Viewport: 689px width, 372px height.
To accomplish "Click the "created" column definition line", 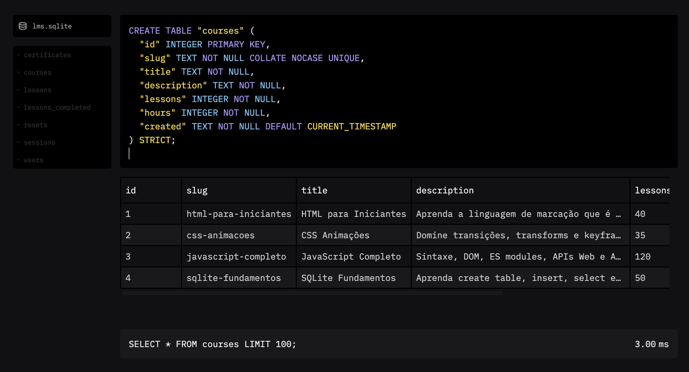I will (x=268, y=126).
